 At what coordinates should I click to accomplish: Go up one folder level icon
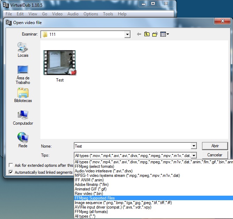click(x=147, y=34)
